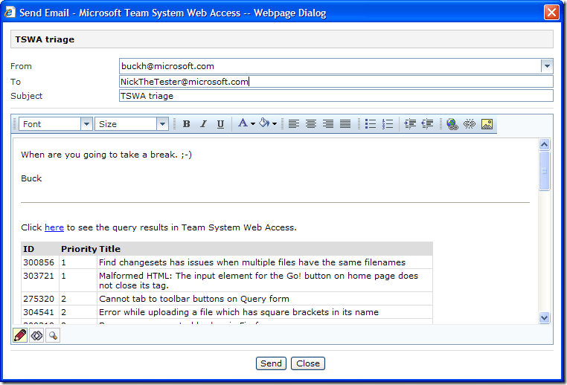Click the paint bucket background color icon
This screenshot has width=567, height=385.
pyautogui.click(x=264, y=123)
